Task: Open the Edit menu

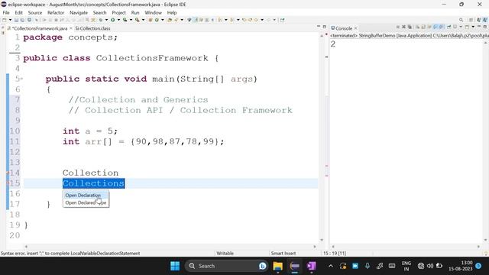Action: [x=18, y=12]
